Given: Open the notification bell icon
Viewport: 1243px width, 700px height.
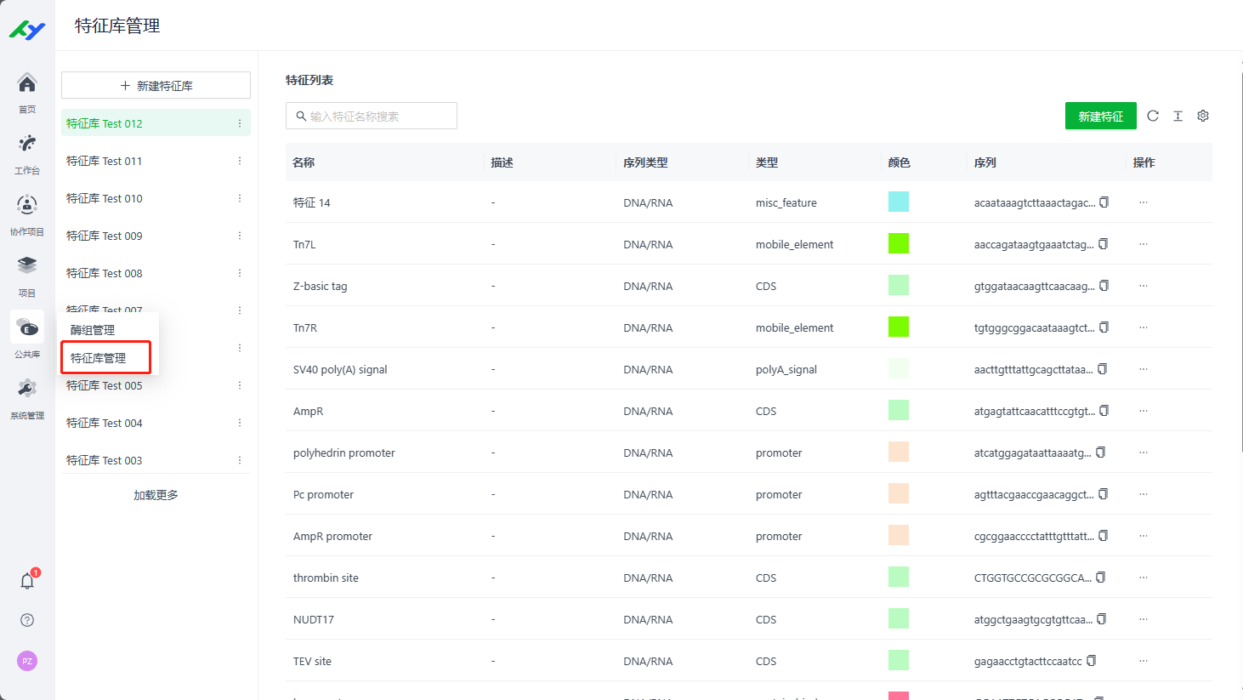Looking at the screenshot, I should 27,581.
